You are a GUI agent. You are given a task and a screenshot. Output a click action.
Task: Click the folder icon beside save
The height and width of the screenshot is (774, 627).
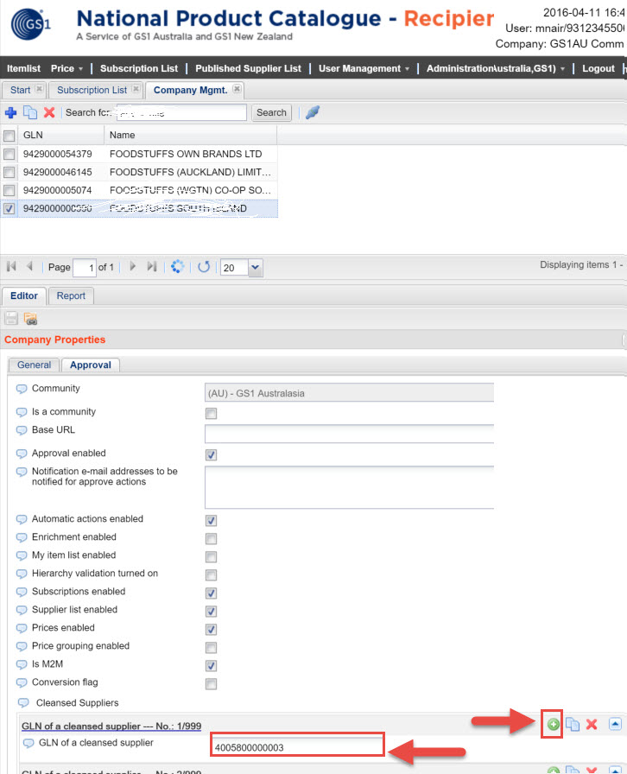tap(30, 319)
